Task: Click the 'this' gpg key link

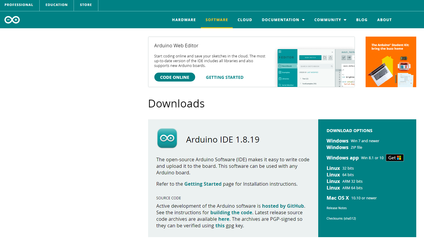Action: click(x=220, y=226)
